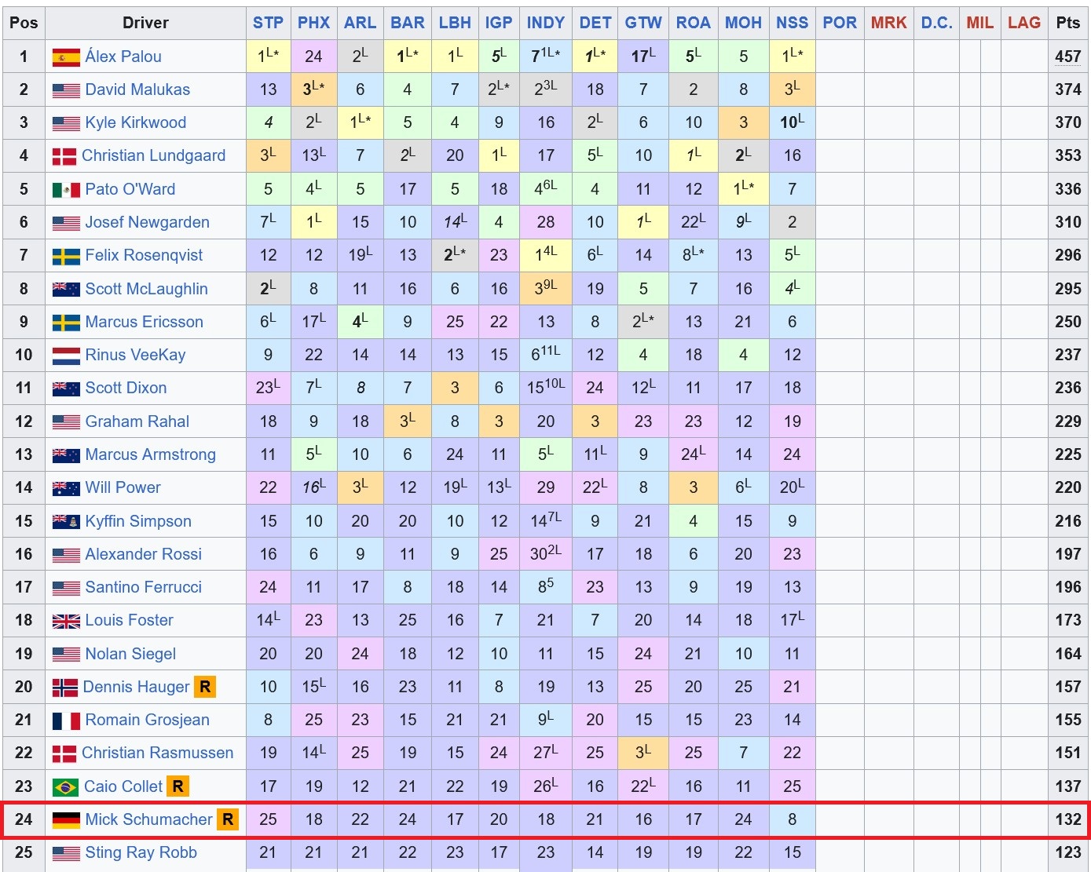The height and width of the screenshot is (872, 1091).
Task: Select Álex Palou's 457 points total
Action: 1068,57
